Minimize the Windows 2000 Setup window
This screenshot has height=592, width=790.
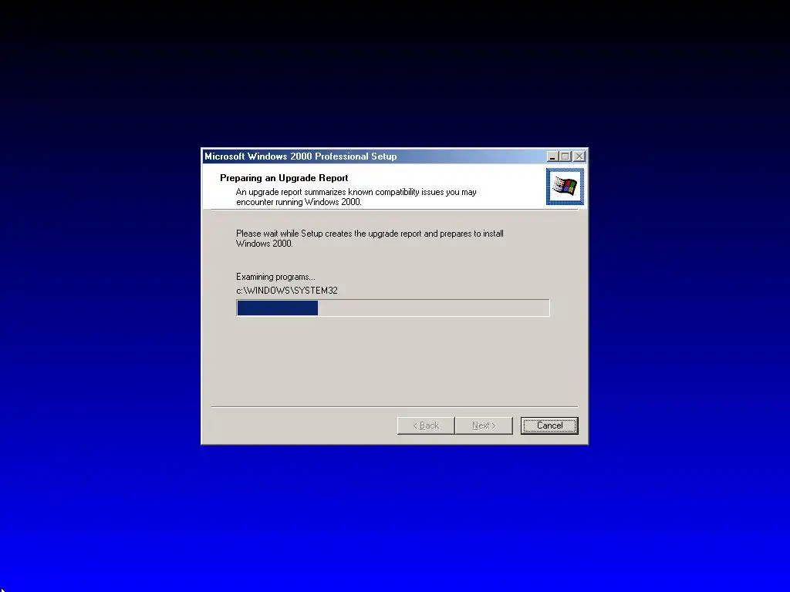pos(552,156)
